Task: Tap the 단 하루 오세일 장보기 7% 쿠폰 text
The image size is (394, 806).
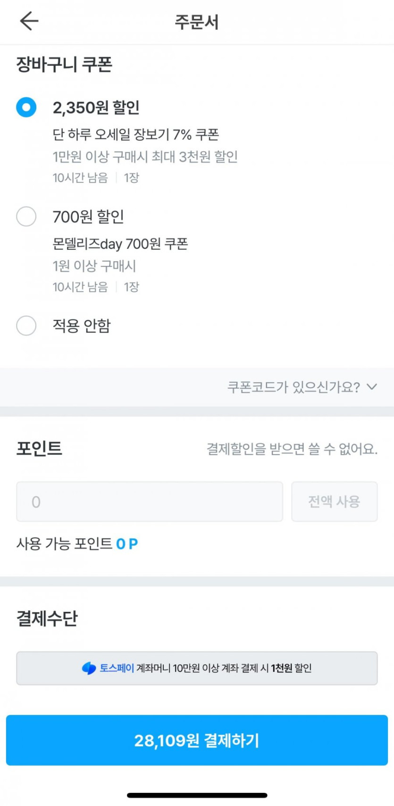Action: [x=136, y=135]
